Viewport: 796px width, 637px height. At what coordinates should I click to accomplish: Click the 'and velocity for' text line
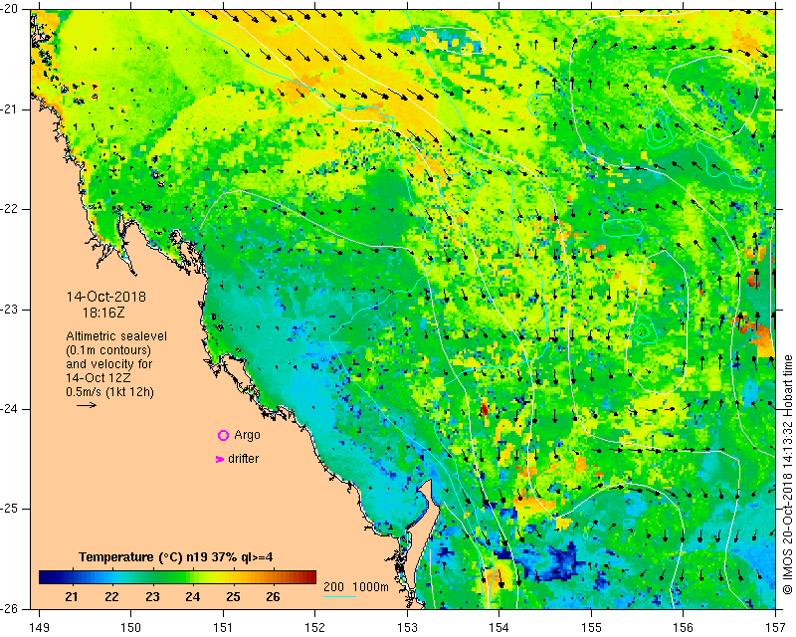(x=109, y=364)
